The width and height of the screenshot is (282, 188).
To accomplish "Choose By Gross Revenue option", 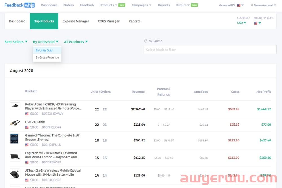I will pos(47,57).
